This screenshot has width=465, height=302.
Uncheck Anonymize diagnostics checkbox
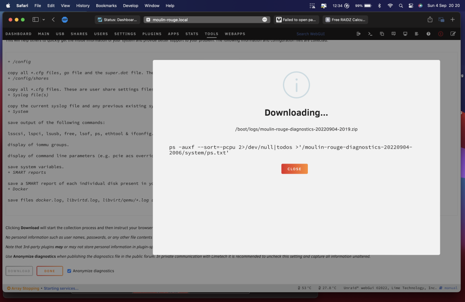pos(69,271)
